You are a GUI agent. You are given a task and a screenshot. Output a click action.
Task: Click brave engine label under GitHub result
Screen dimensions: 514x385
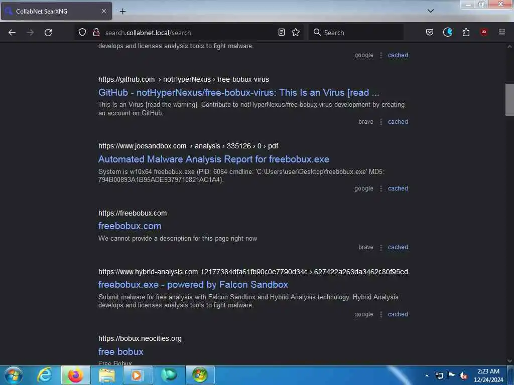point(366,122)
